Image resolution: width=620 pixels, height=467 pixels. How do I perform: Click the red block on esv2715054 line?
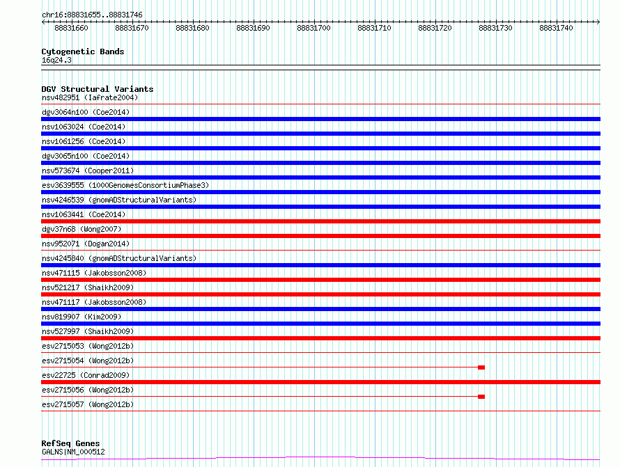(481, 367)
